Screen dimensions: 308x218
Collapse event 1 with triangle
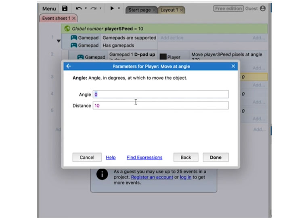59,41
